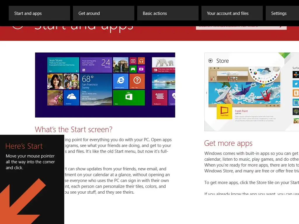This screenshot has width=299, height=224.
Task: Open the Start and apps tab
Action: coord(39,13)
